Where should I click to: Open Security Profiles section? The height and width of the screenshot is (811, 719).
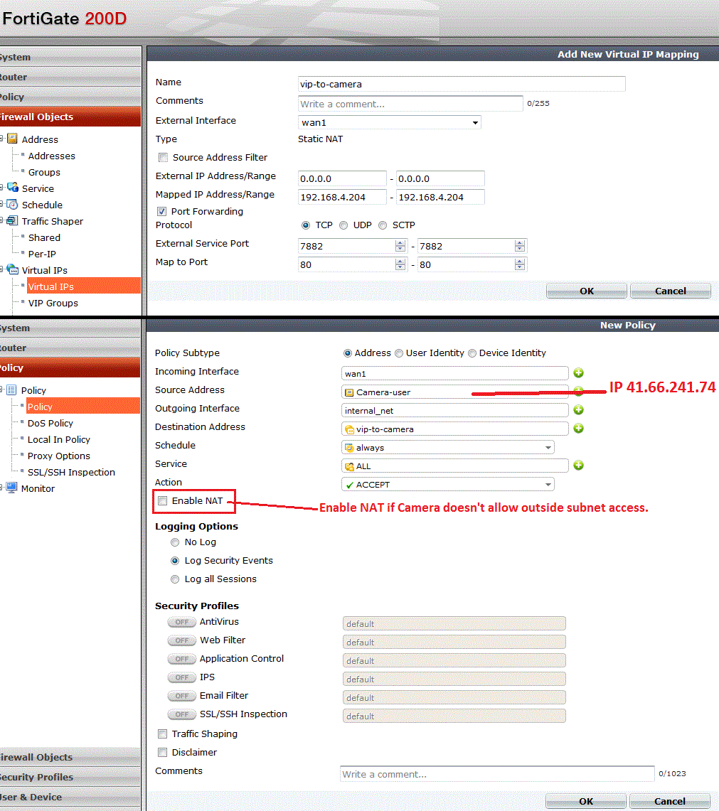(x=70, y=777)
